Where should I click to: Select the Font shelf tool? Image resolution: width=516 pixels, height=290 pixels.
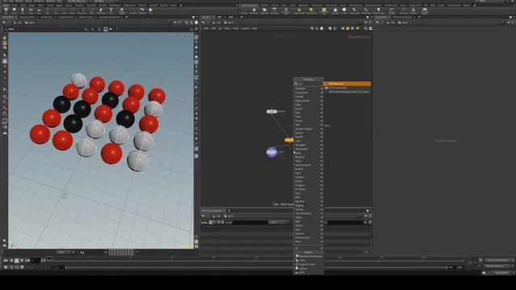[111, 10]
